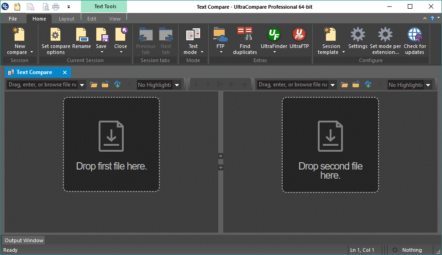Open print preview from quick access bar
This screenshot has width=442, height=255.
point(45,6)
